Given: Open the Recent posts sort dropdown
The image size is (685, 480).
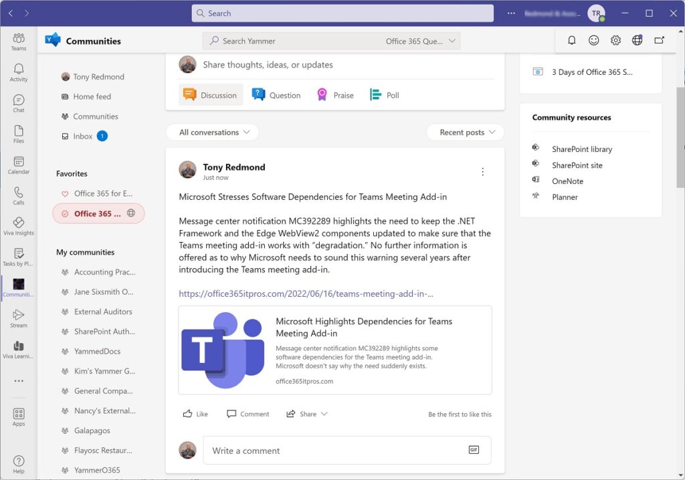Looking at the screenshot, I should [x=466, y=132].
